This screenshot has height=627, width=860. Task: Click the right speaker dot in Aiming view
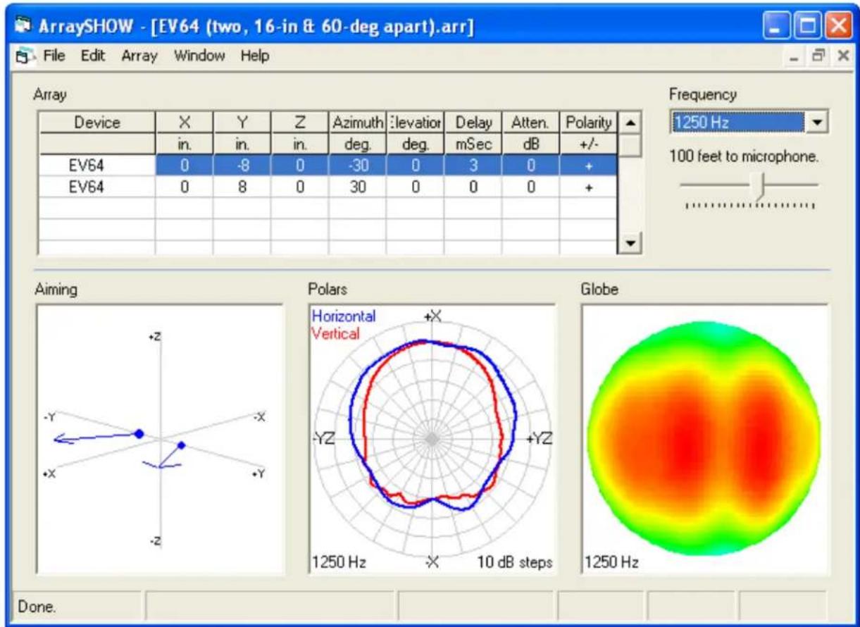pyautogui.click(x=181, y=445)
